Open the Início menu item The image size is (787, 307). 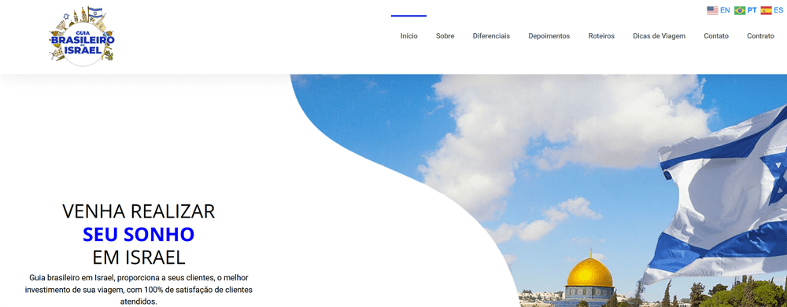coord(408,36)
